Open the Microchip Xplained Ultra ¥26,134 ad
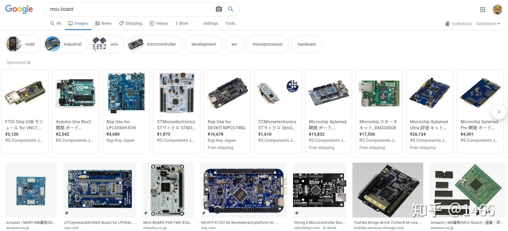This screenshot has height=231, width=508. click(x=430, y=111)
